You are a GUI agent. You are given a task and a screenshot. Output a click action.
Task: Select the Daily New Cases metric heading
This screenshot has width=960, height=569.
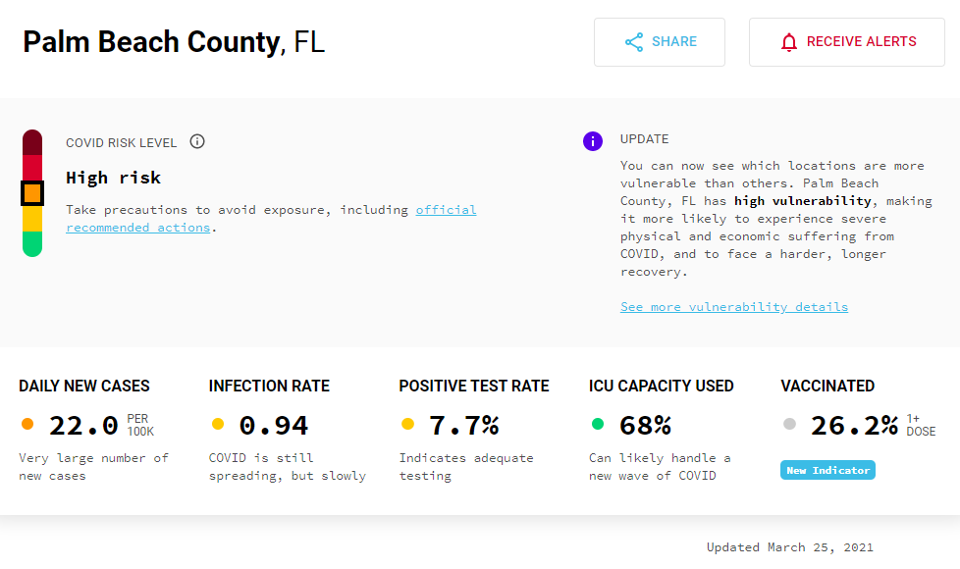tap(84, 387)
